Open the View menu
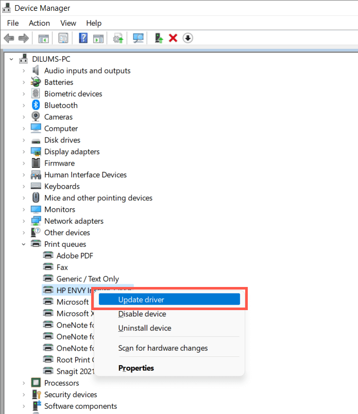358x414 pixels. click(68, 23)
